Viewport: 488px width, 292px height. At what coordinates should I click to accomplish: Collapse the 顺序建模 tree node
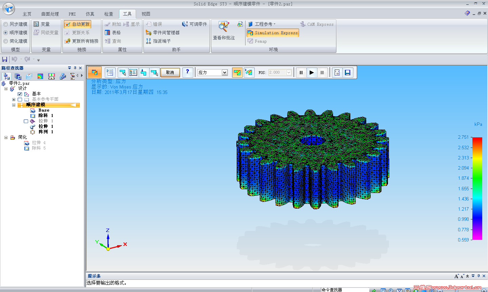(x=14, y=105)
